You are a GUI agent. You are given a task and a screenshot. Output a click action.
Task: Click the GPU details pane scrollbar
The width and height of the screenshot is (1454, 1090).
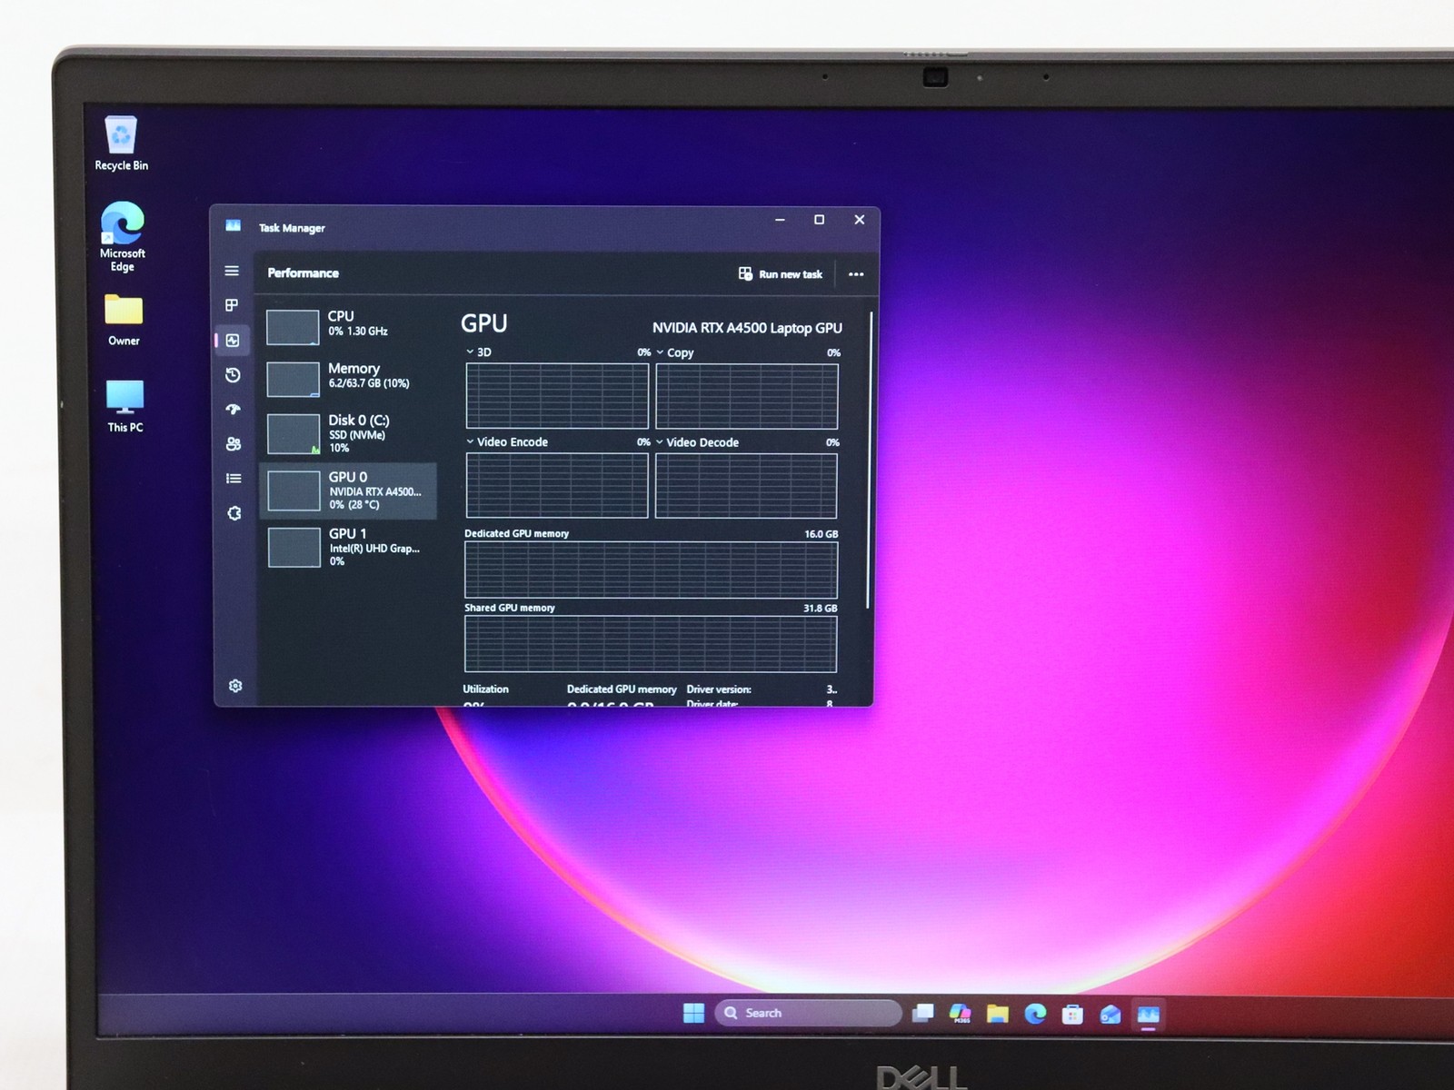[870, 461]
